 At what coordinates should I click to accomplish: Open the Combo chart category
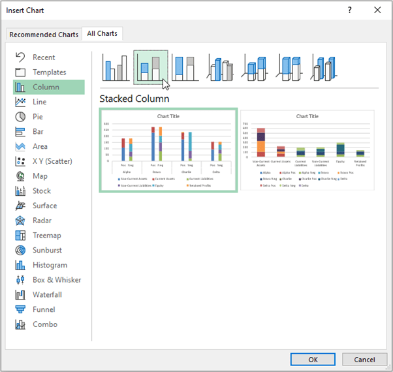[x=45, y=324]
